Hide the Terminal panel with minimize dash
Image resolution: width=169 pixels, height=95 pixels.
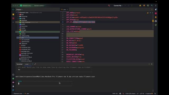(152, 64)
